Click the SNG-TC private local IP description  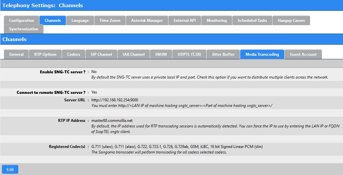tap(210, 77)
